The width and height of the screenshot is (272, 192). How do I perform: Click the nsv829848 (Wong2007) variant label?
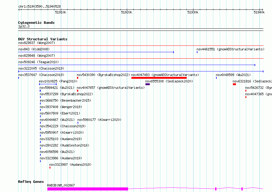(37, 56)
